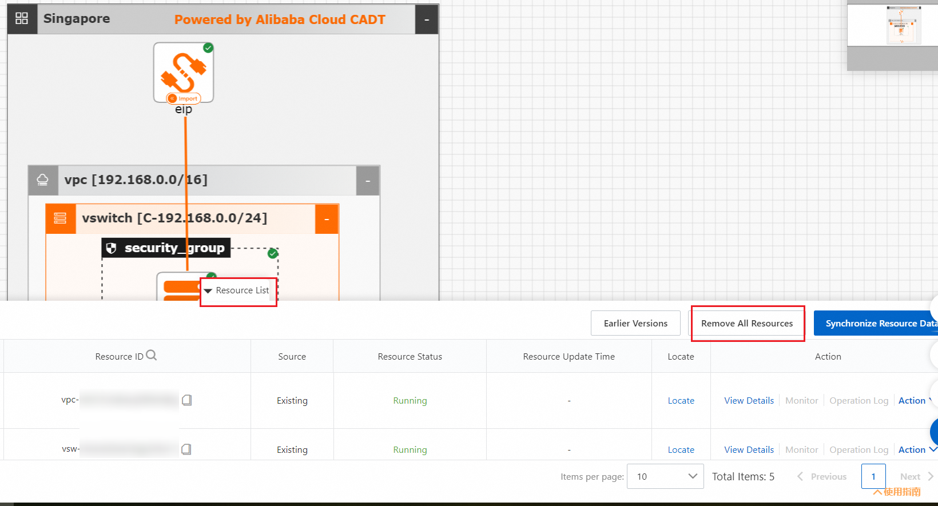This screenshot has width=938, height=506.
Task: Click Running status in vpc row
Action: click(x=410, y=400)
